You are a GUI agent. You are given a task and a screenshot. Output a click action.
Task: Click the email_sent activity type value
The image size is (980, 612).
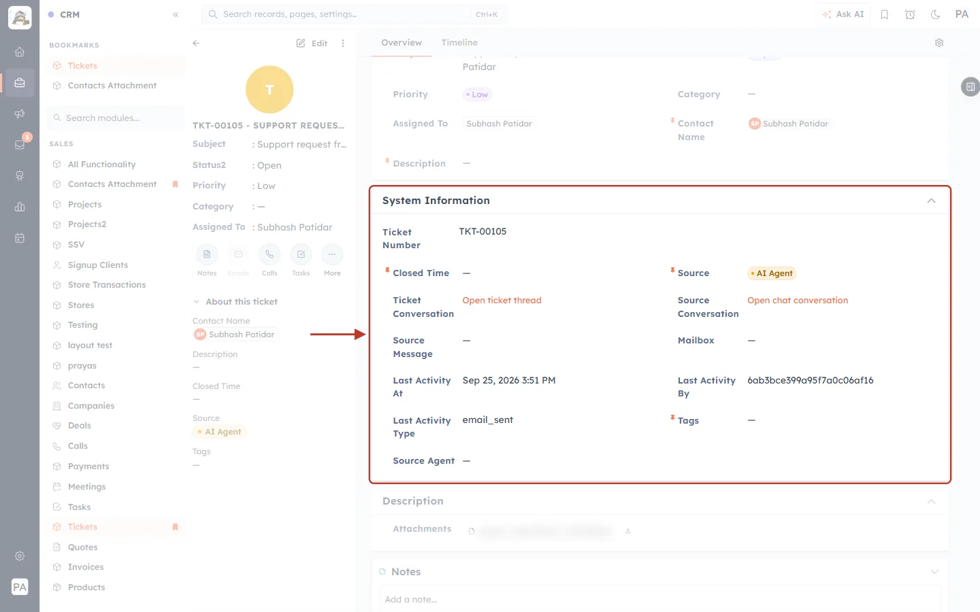click(487, 420)
